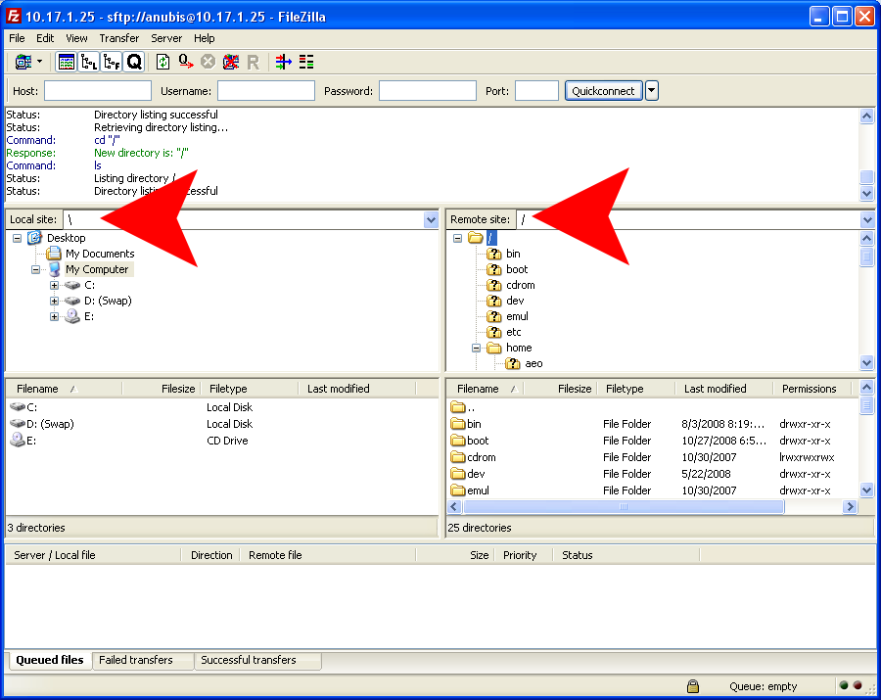Click the Cancel current operation icon

pyautogui.click(x=208, y=62)
